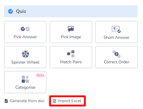Choose Correct Order label text

[117, 62]
